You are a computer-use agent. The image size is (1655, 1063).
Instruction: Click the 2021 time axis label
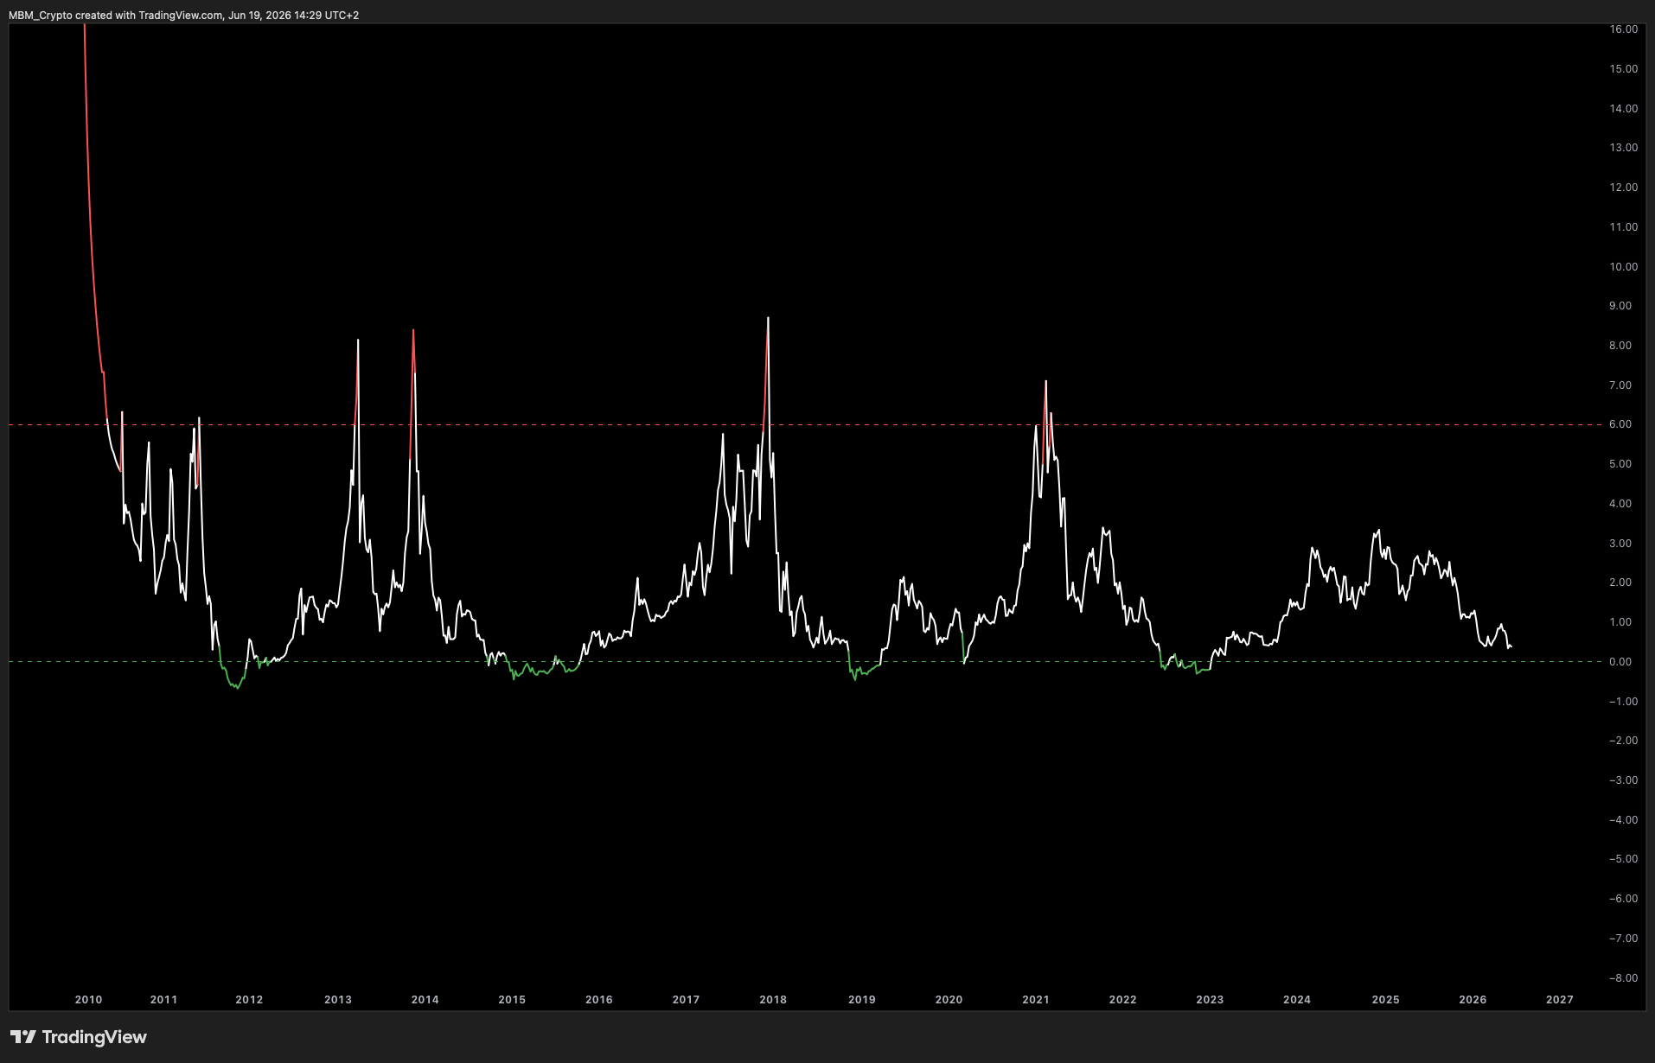pos(1036,1000)
